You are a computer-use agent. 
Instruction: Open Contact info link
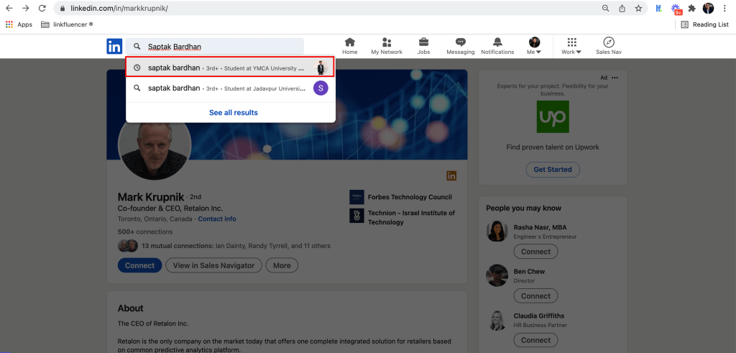pos(217,219)
